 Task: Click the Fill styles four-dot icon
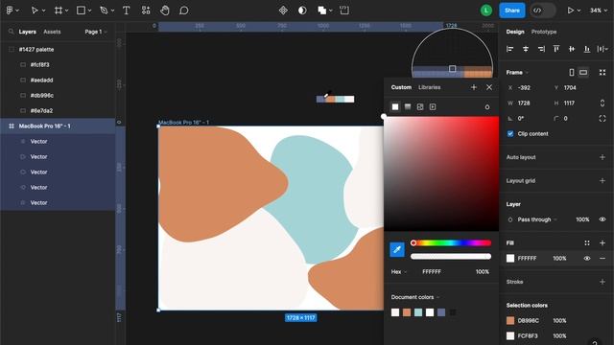click(x=587, y=242)
